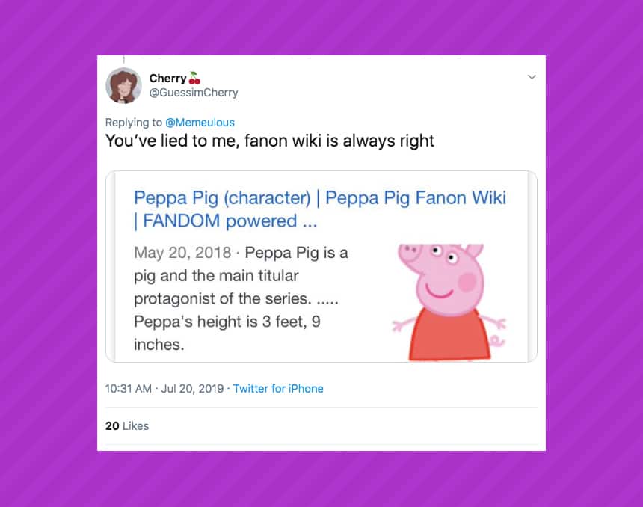Click the bold "20" likes count
The image size is (643, 507).
pyautogui.click(x=112, y=426)
